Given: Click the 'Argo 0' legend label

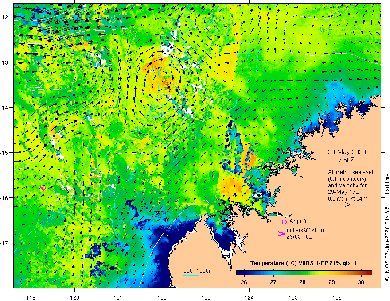Looking at the screenshot, I should point(298,221).
